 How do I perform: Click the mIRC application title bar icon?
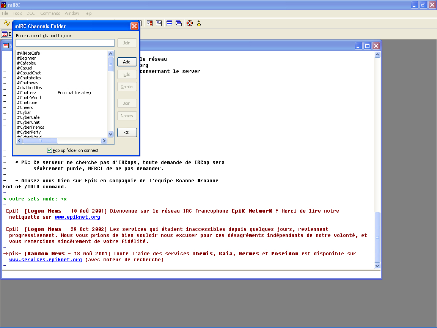[4, 5]
